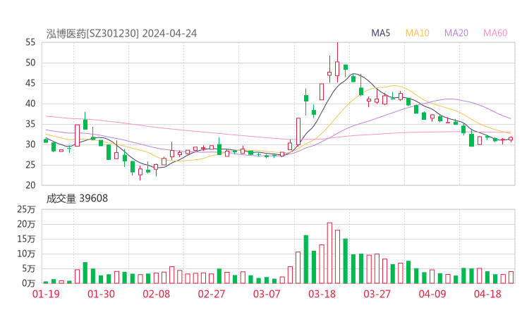Click the 10万 volume axis label
The height and width of the screenshot is (310, 522).
(26, 254)
